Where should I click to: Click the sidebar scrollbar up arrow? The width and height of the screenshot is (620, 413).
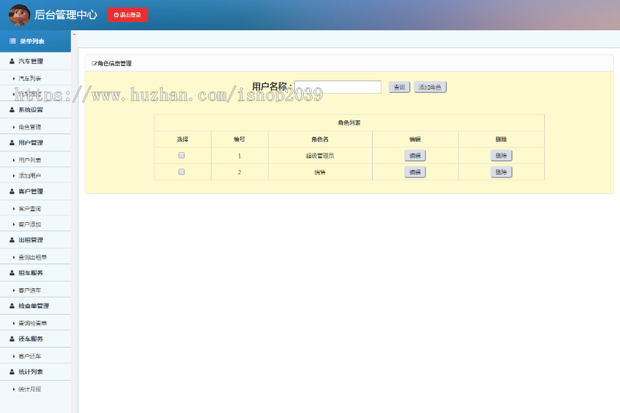(x=74, y=35)
